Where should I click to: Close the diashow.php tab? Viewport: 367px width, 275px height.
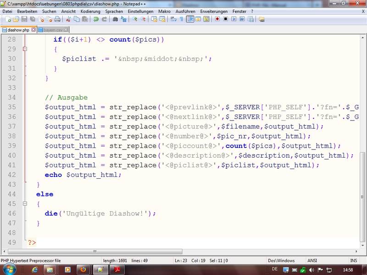tap(33, 30)
